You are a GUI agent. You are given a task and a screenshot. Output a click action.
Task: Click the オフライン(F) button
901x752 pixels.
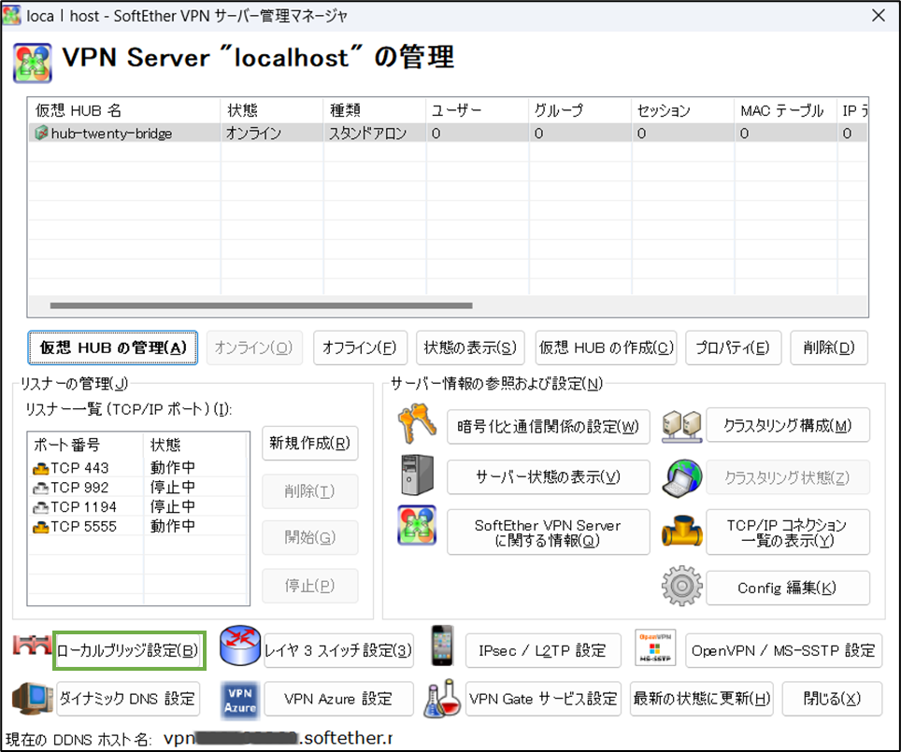coord(360,348)
